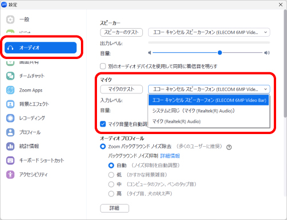Click the Zoom logo in the title bar
This screenshot has width=287, height=220.
pyautogui.click(x=4, y=5)
